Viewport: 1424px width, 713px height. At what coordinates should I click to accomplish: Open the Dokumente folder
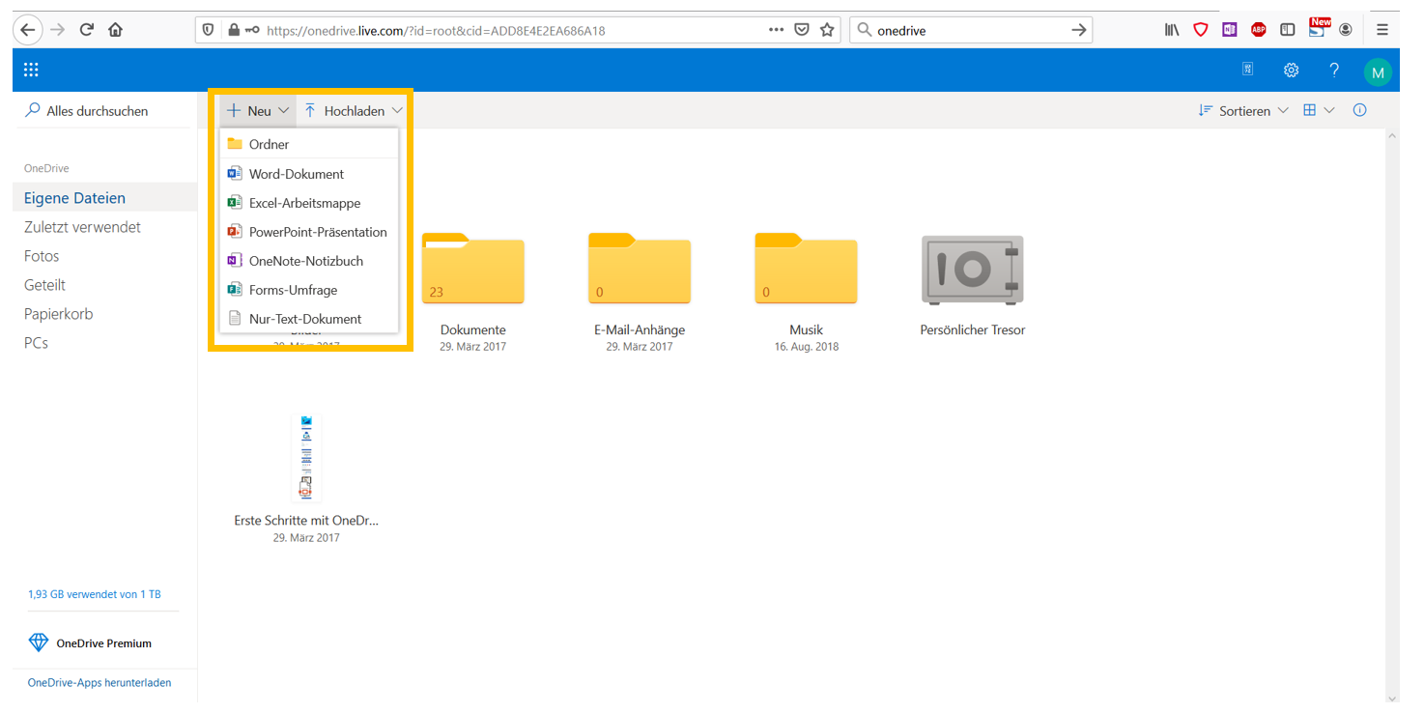point(473,292)
